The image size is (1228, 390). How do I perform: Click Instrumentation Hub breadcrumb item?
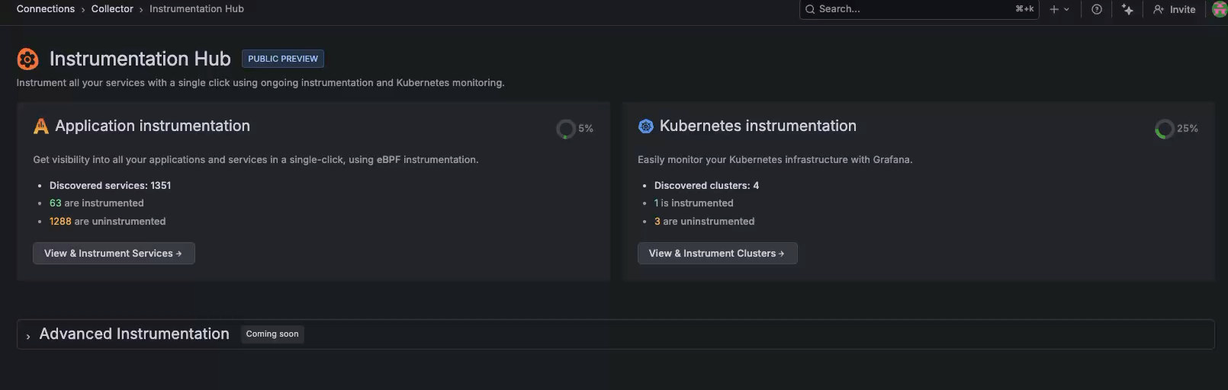coord(196,9)
